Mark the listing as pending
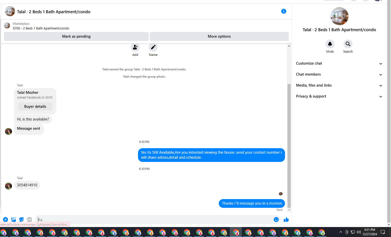 [x=76, y=36]
